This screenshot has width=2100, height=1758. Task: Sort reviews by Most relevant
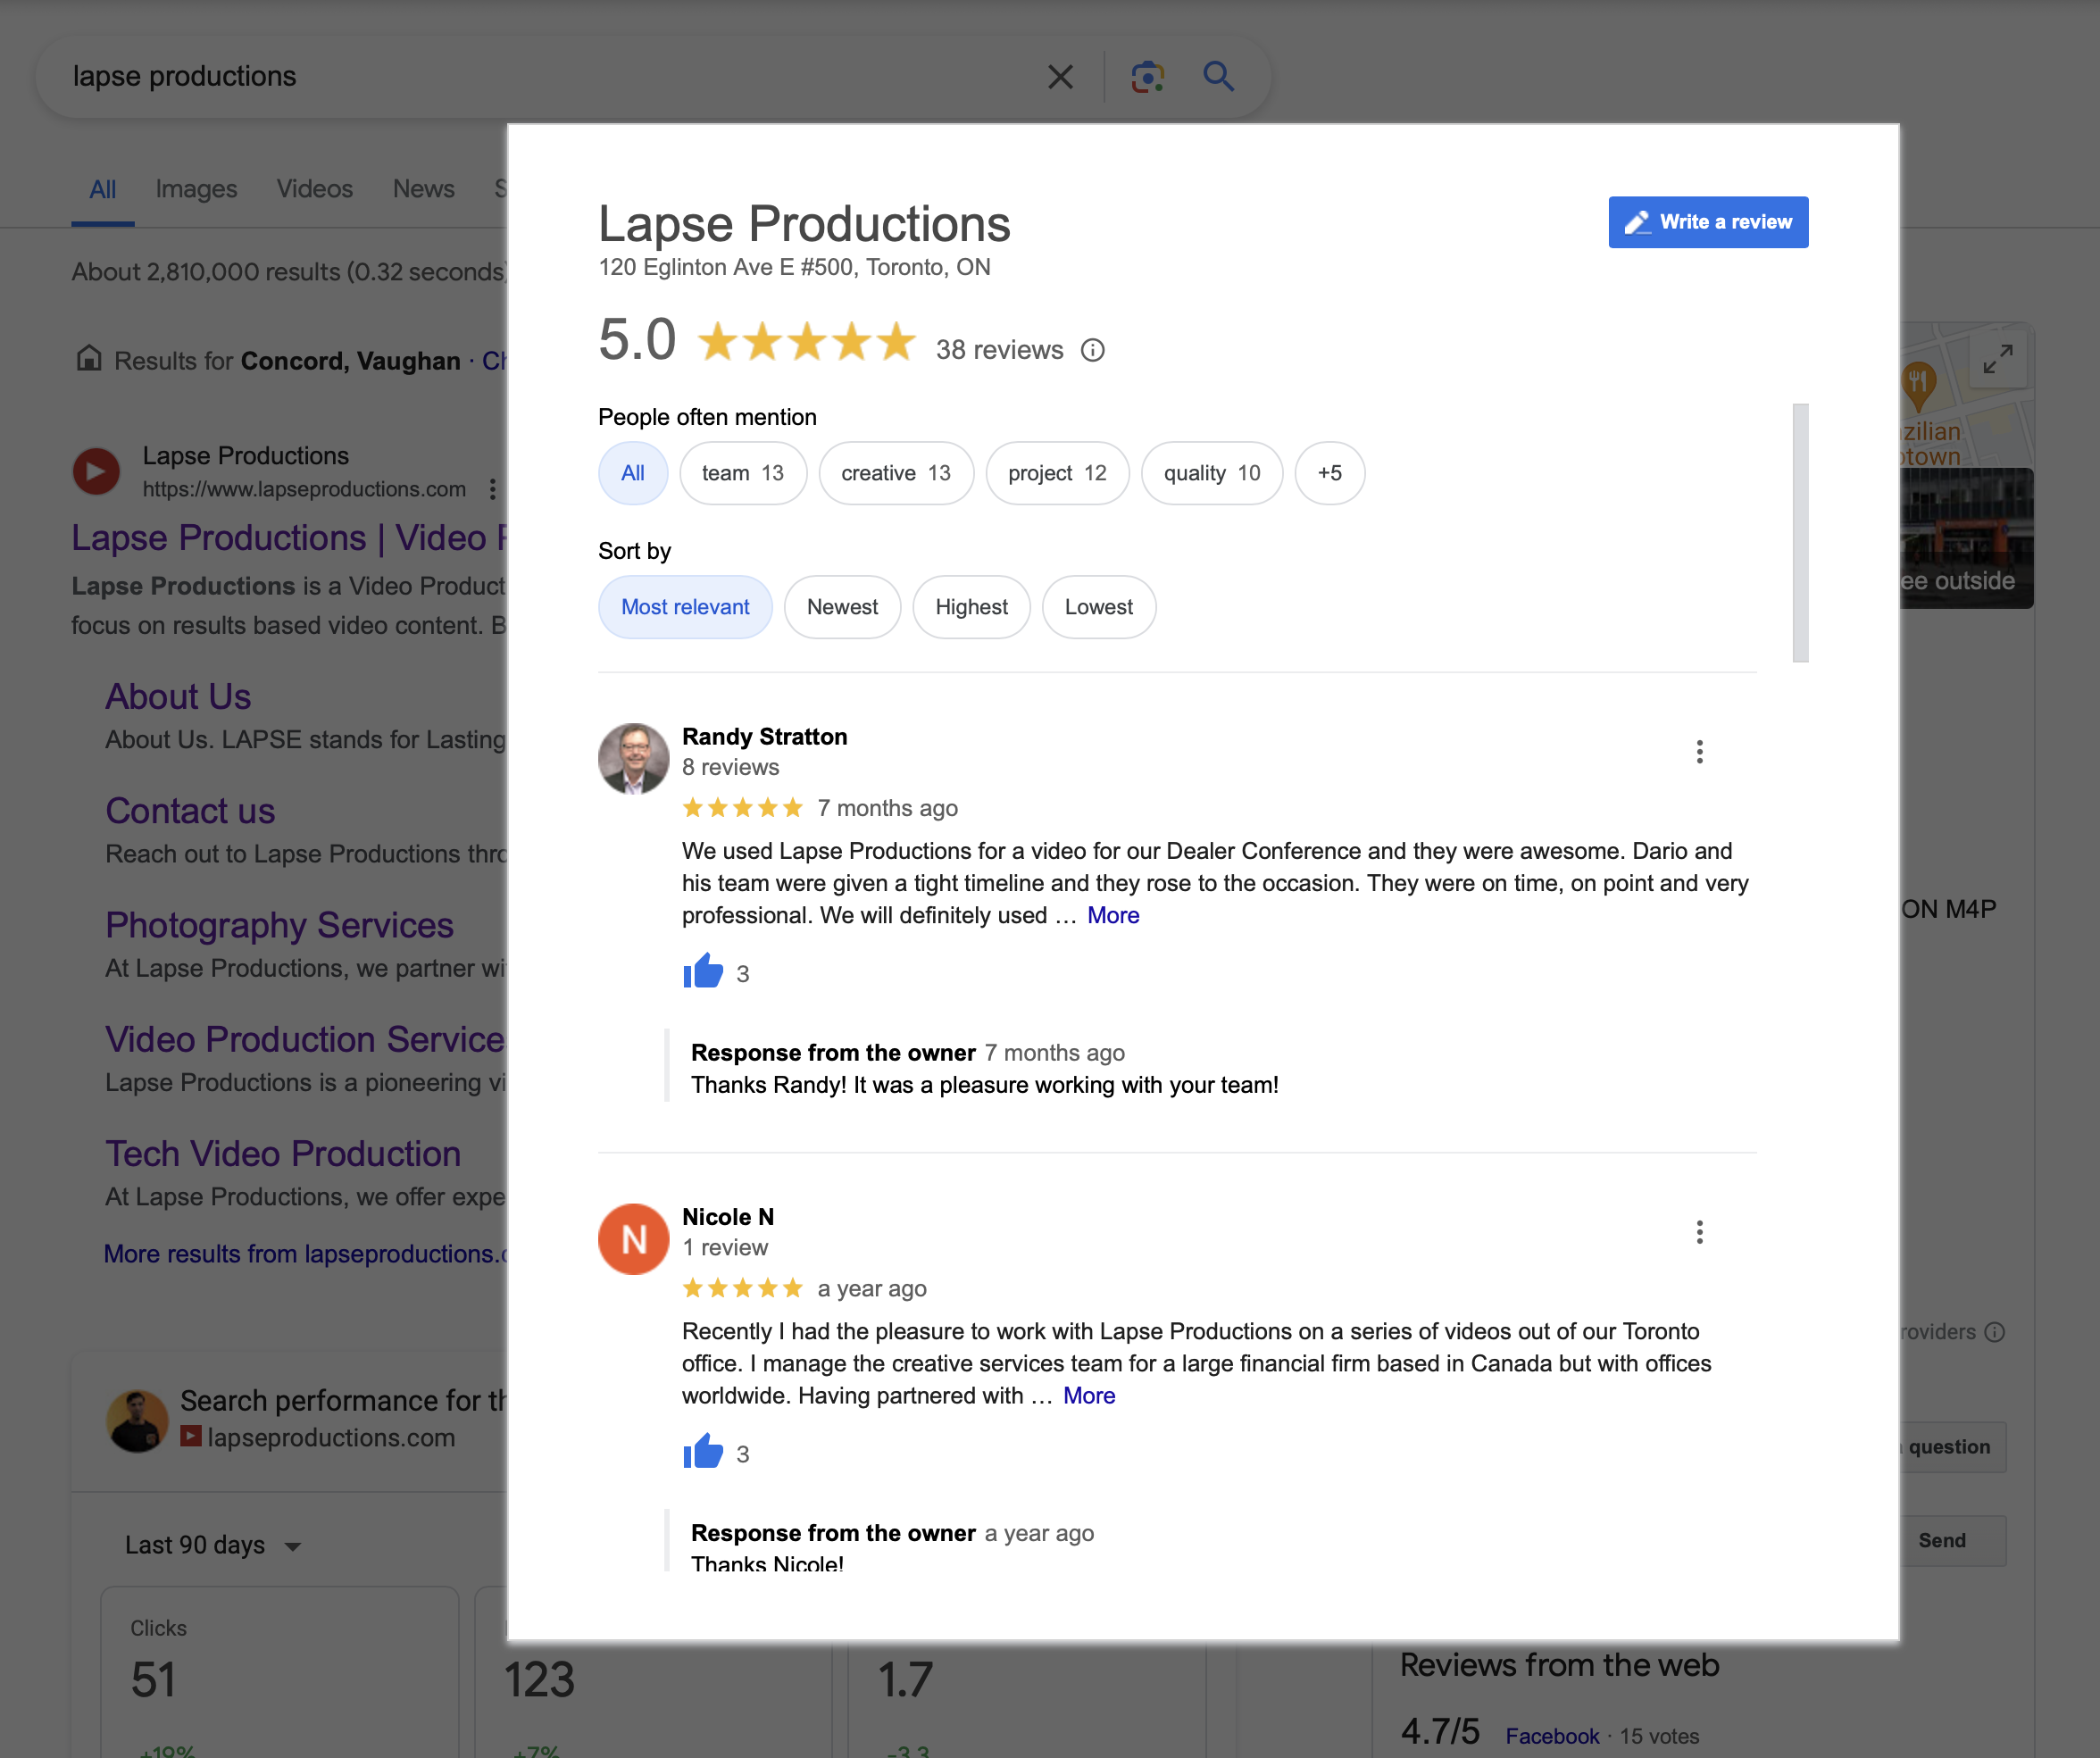pos(685,607)
